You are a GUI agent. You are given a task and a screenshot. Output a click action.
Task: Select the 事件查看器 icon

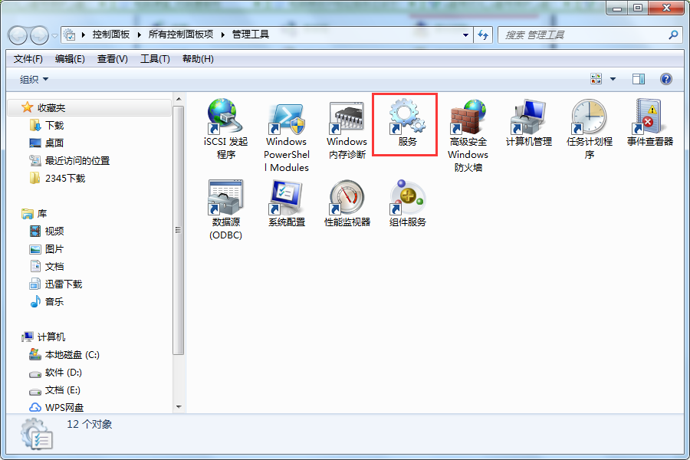pos(649,117)
